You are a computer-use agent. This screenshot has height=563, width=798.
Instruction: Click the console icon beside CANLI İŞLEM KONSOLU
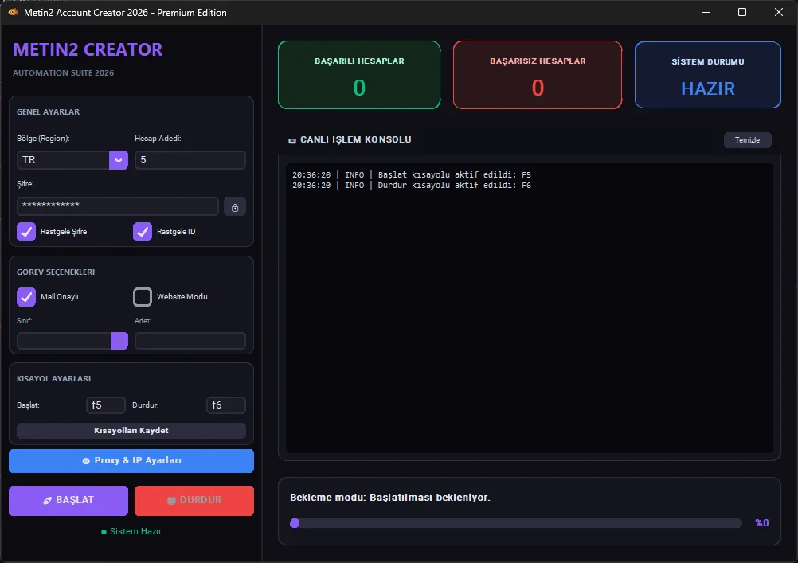click(x=292, y=140)
